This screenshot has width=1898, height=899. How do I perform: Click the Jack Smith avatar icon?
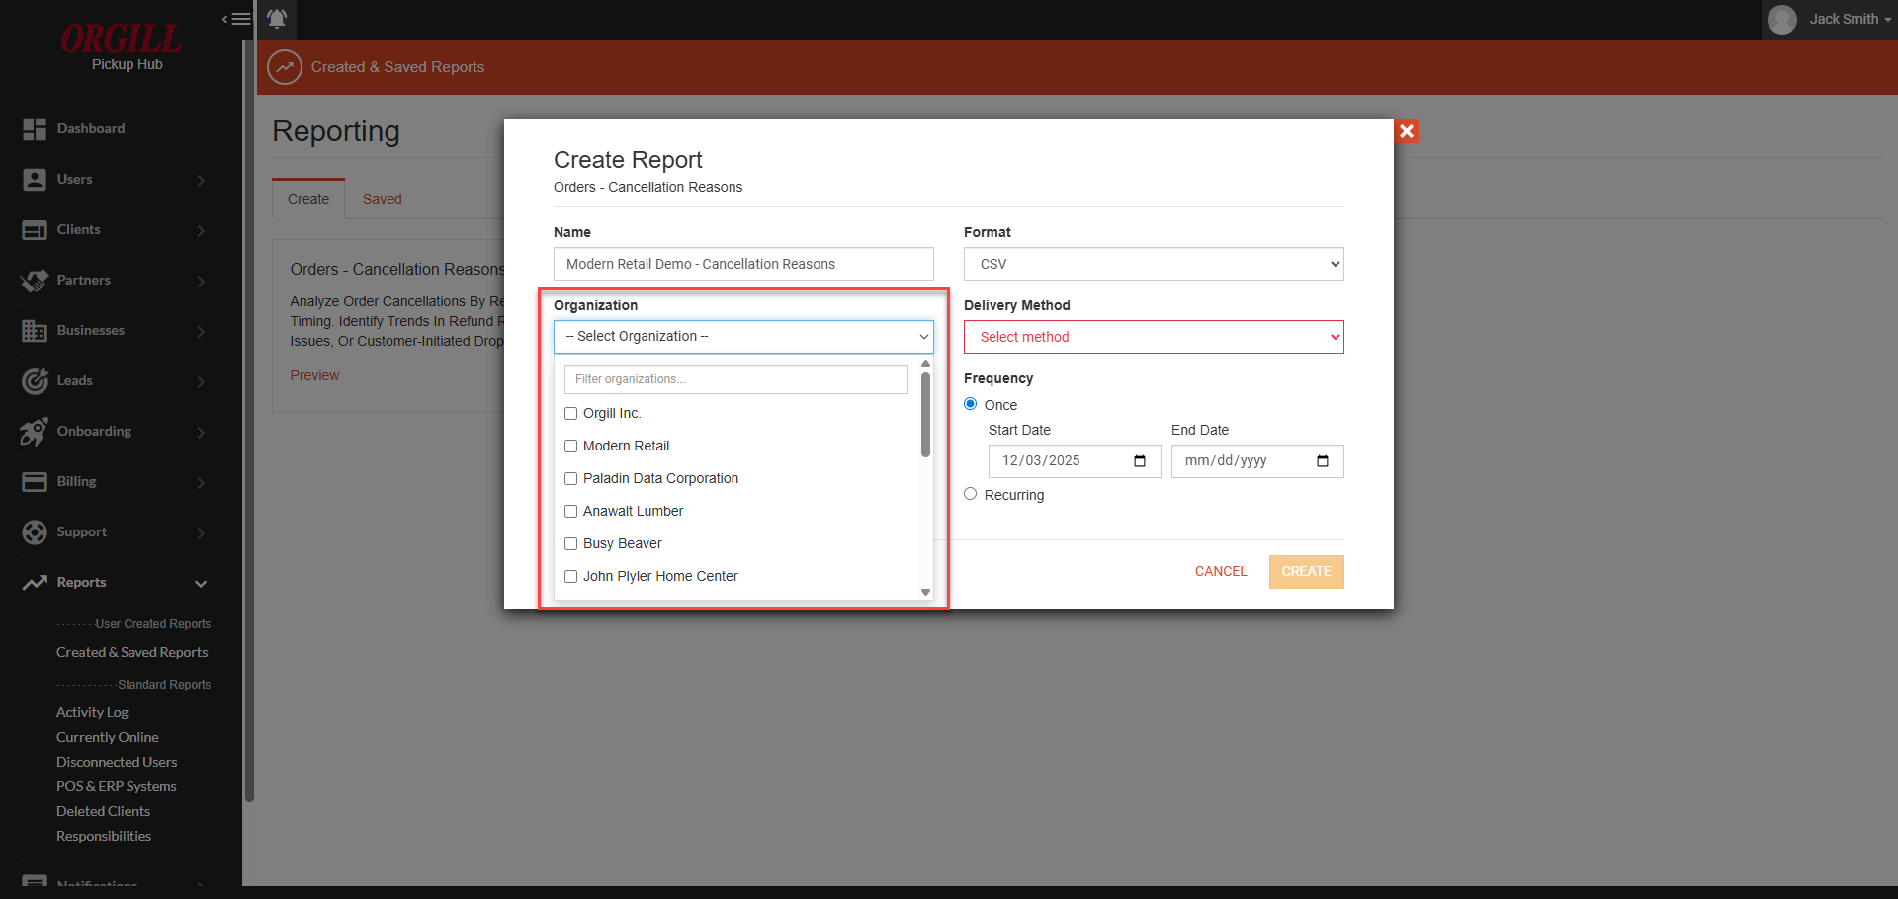(x=1781, y=20)
